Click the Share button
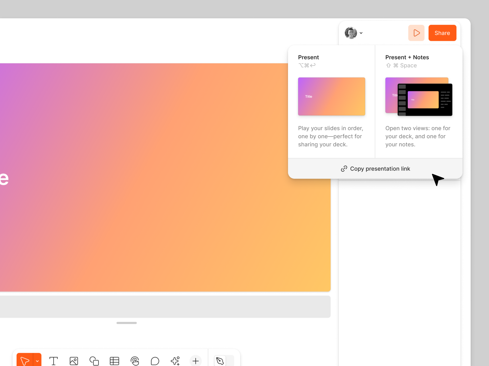 click(x=442, y=33)
